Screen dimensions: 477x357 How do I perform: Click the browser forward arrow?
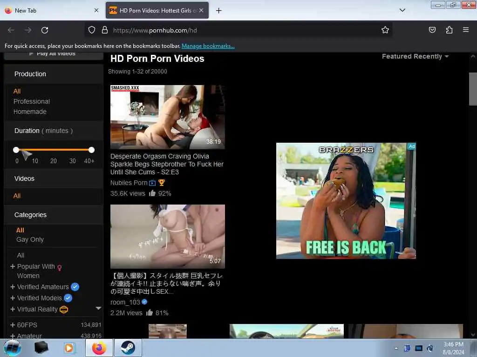click(x=28, y=30)
